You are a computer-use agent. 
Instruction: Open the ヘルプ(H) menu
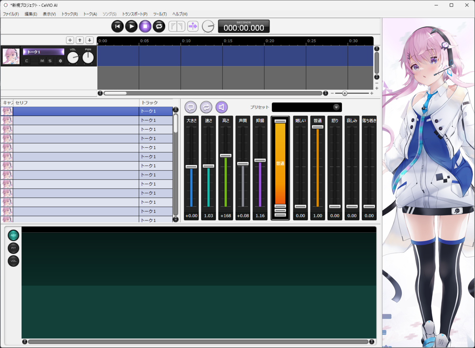[x=180, y=14]
